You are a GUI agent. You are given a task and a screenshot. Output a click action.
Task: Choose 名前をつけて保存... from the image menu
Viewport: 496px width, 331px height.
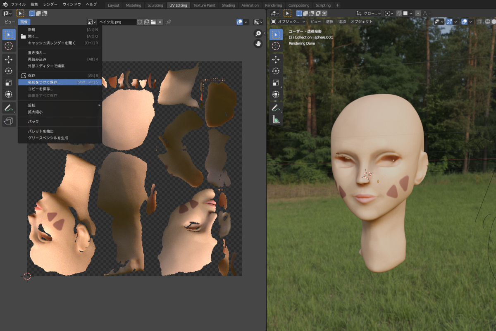(60, 82)
